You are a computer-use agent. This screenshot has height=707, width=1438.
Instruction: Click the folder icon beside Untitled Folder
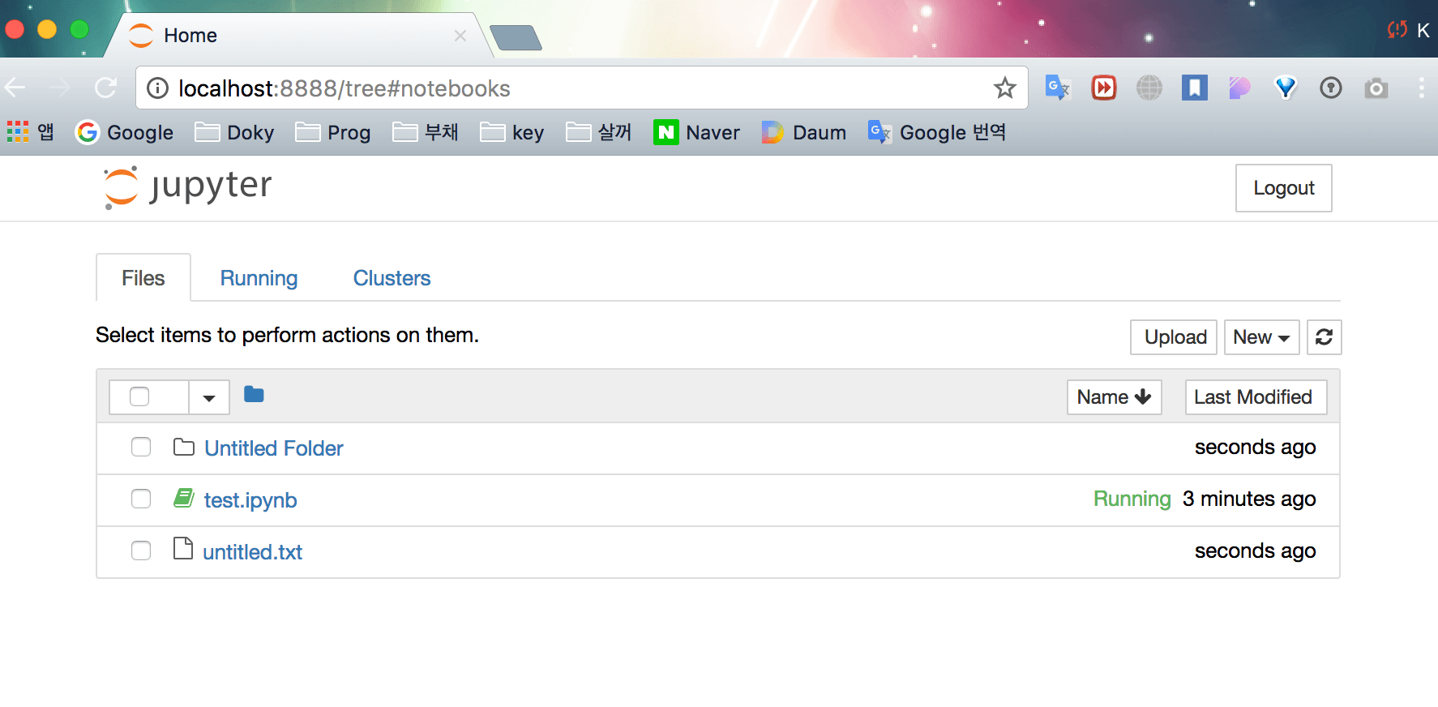[184, 447]
